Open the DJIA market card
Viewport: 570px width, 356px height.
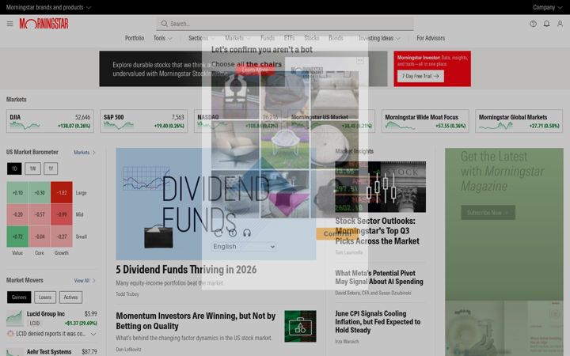coord(50,121)
